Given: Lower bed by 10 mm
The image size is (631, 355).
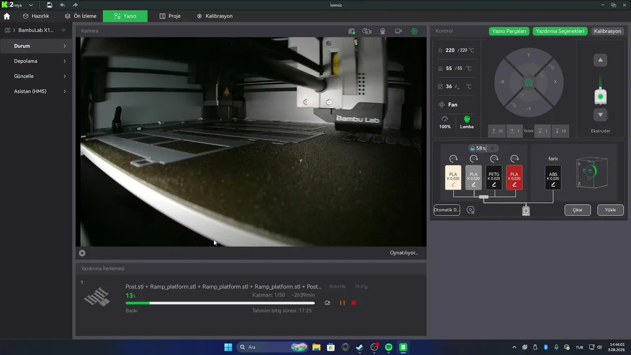Looking at the screenshot, I should 560,131.
